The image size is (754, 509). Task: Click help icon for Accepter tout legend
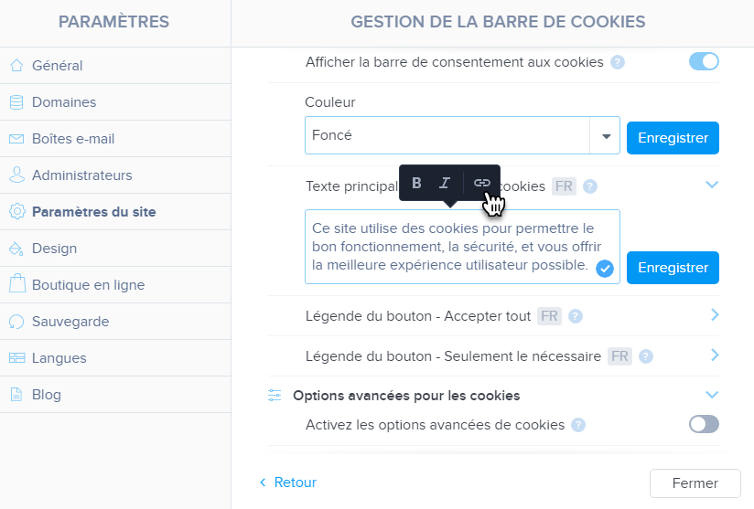pyautogui.click(x=576, y=316)
